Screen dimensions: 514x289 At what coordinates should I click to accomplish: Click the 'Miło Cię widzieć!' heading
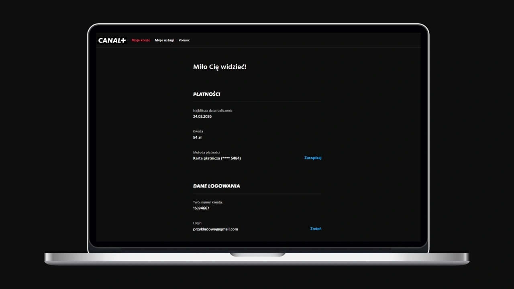(x=219, y=67)
